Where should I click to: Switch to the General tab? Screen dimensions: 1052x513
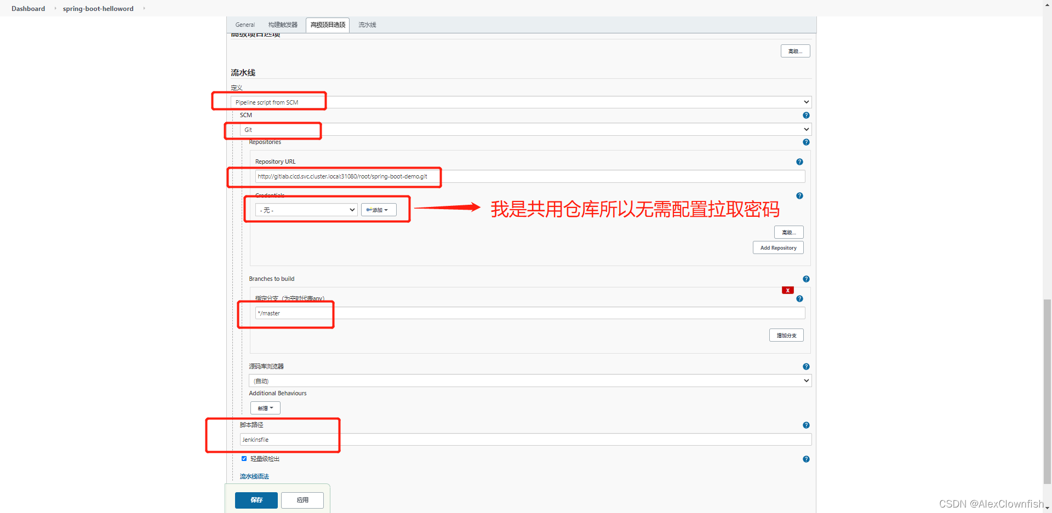pos(245,25)
